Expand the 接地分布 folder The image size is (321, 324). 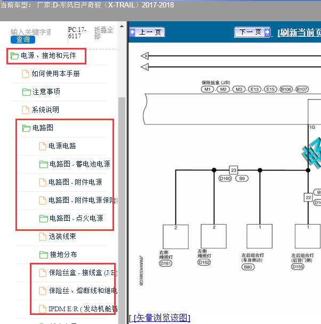[x=63, y=254]
